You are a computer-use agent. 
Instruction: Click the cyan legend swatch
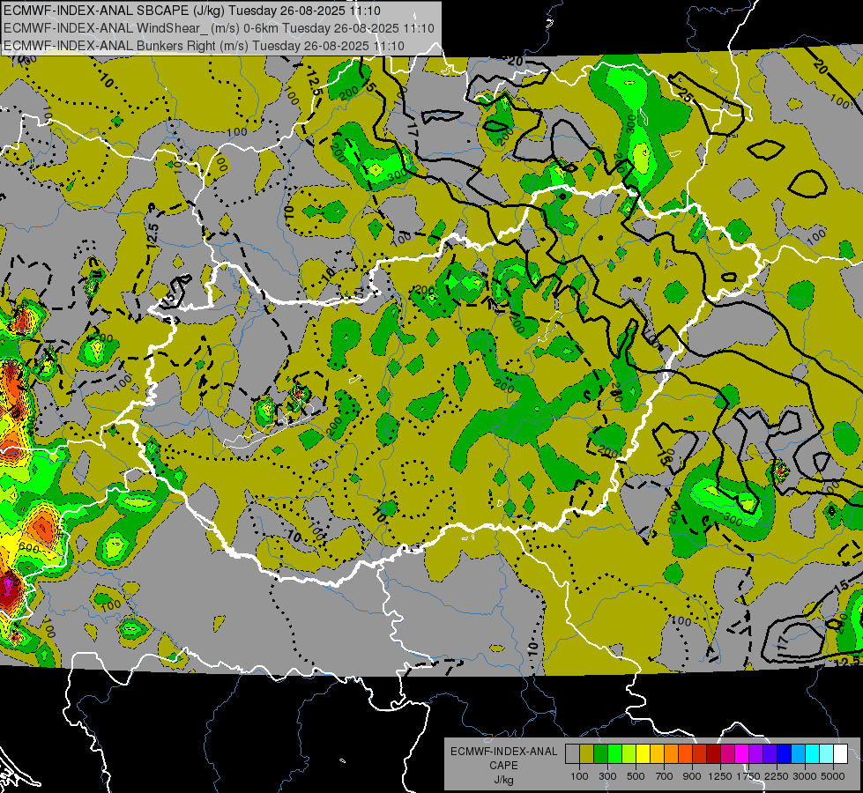[x=813, y=753]
